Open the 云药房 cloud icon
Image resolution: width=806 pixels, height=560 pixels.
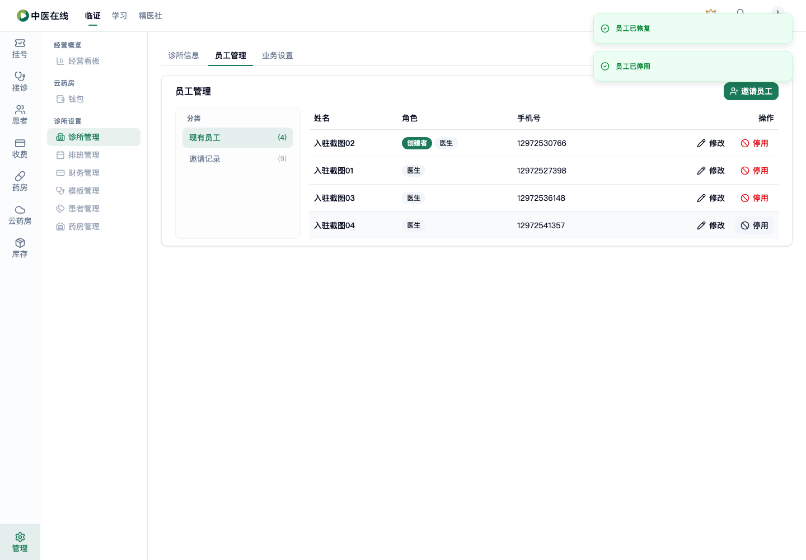pos(20,210)
